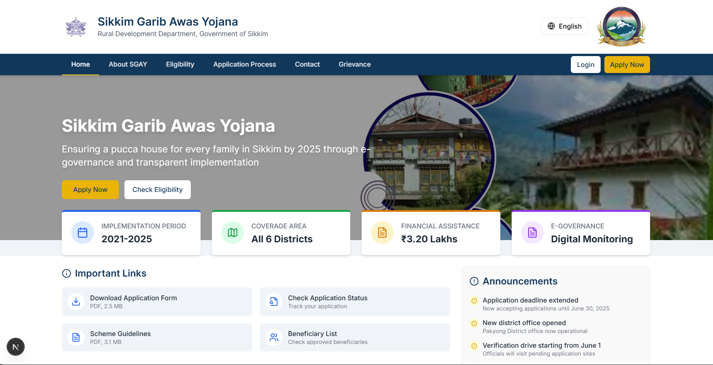This screenshot has height=365, width=713.
Task: Click the beneficiary list people icon
Action: (274, 337)
